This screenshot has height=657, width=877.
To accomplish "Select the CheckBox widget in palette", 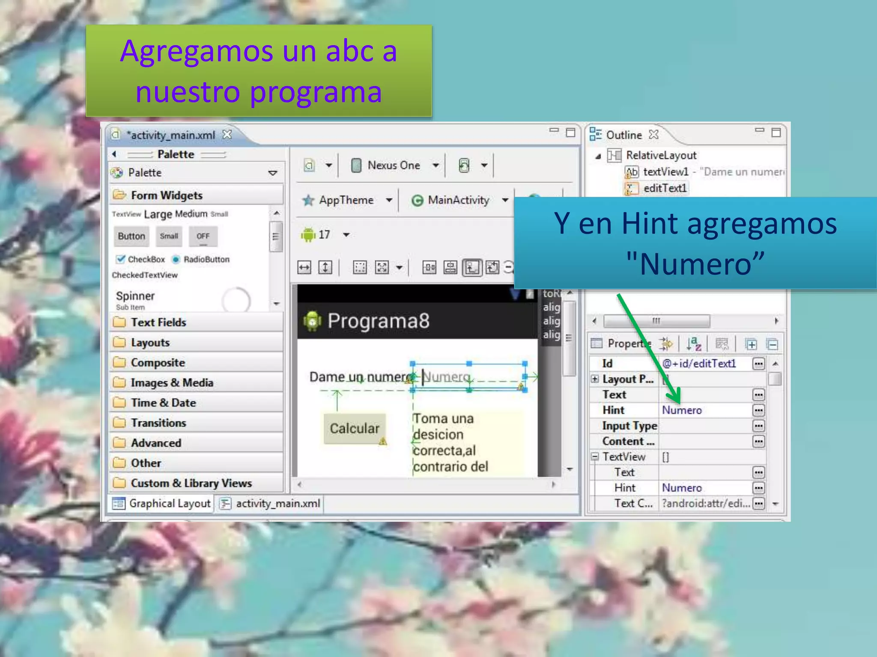I will coord(140,259).
